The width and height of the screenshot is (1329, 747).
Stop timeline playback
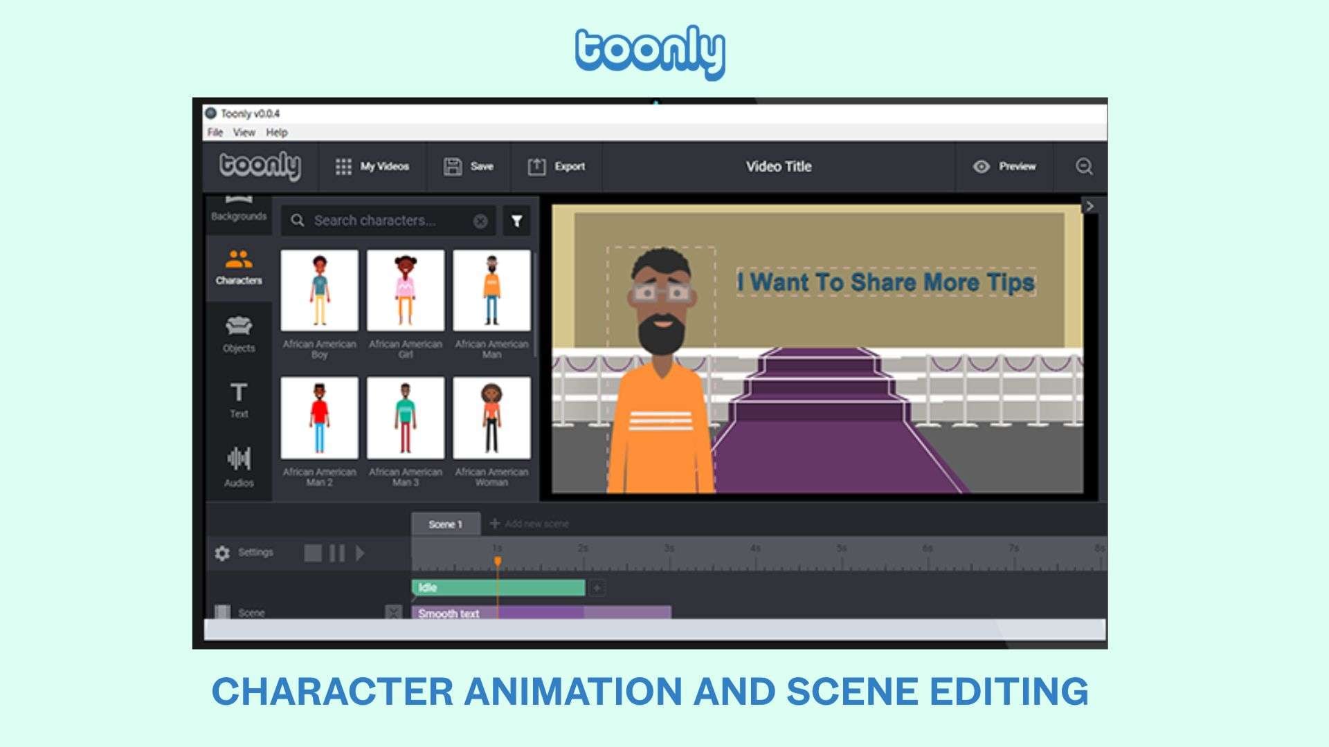(313, 553)
